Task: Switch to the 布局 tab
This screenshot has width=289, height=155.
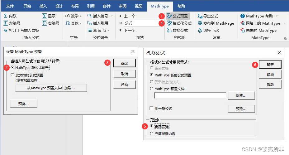Action: (75, 6)
